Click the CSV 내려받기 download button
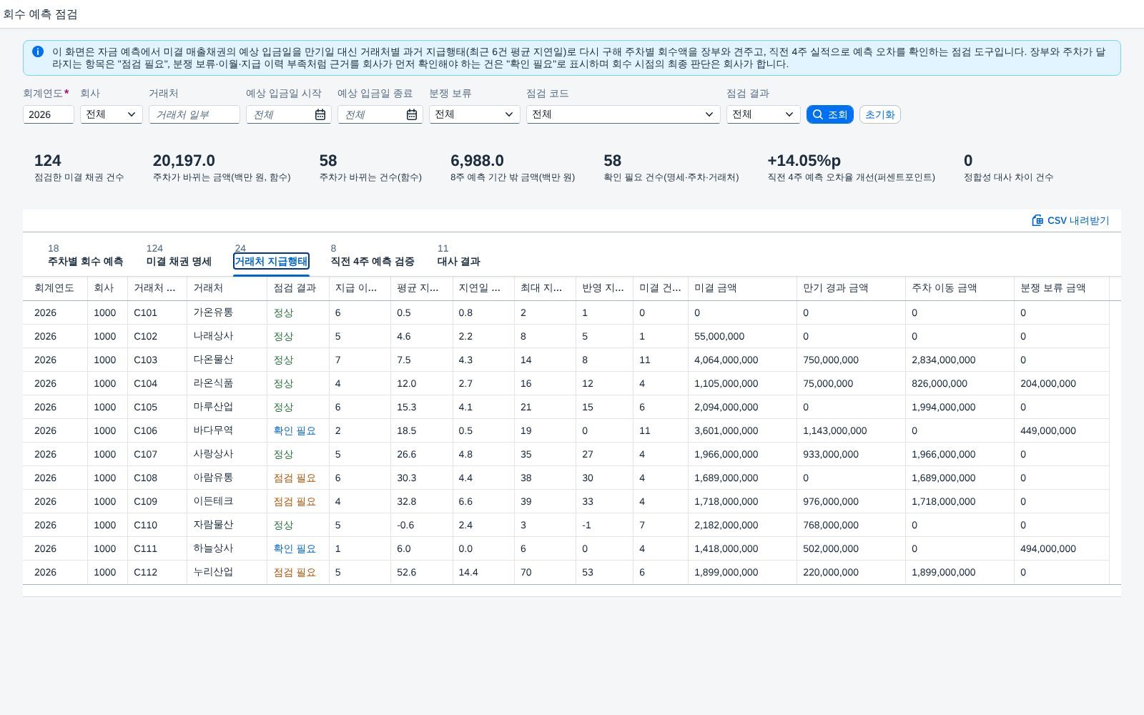The height and width of the screenshot is (715, 1144). pyautogui.click(x=1070, y=220)
